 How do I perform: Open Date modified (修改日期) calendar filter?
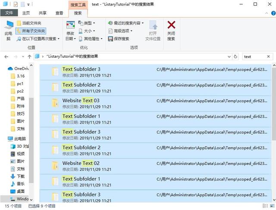[71, 31]
